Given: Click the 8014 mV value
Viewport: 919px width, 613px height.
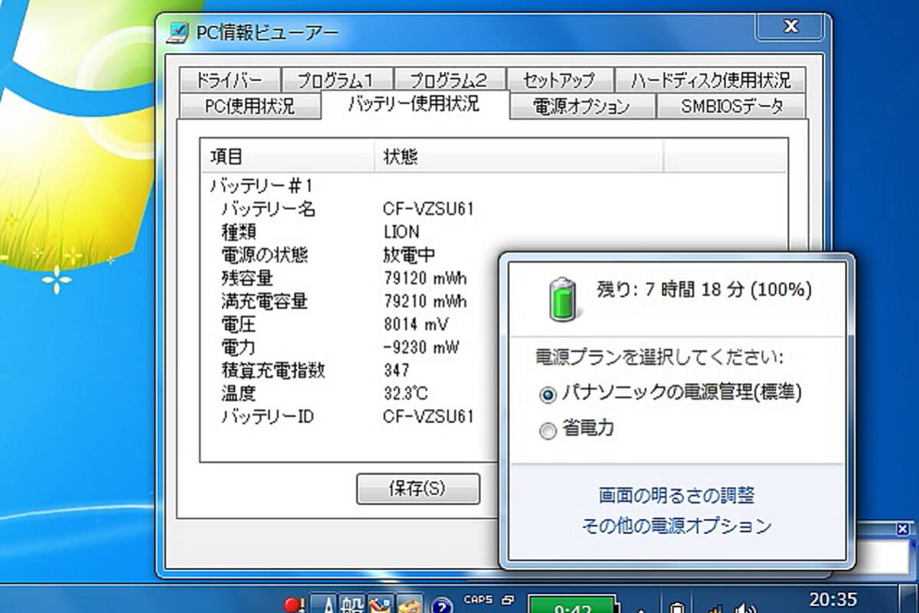Looking at the screenshot, I should coord(416,324).
